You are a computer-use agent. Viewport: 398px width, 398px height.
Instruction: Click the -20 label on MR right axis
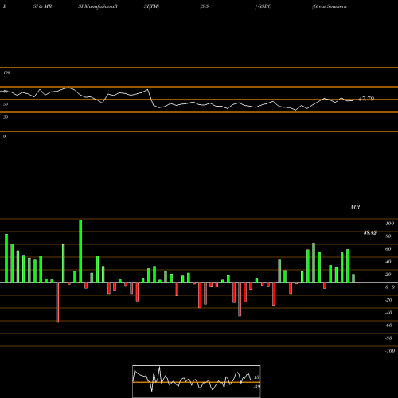click(388, 300)
